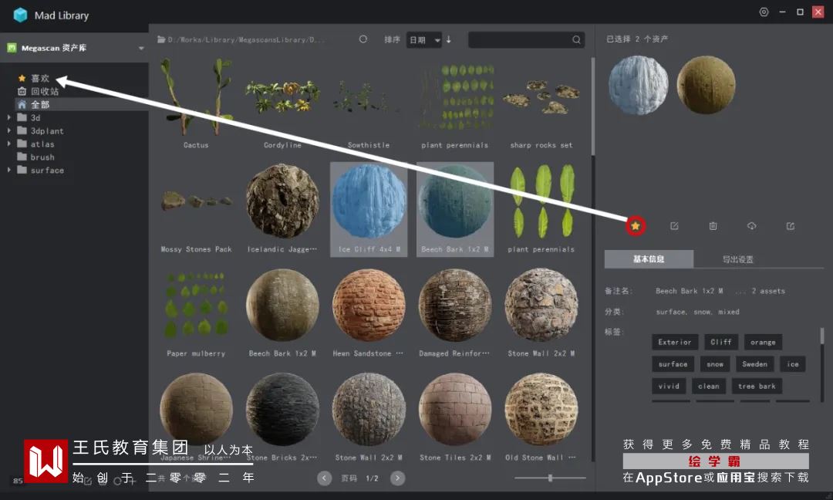The width and height of the screenshot is (833, 500).
Task: Expand the surface folder arrow
Action: coord(8,170)
